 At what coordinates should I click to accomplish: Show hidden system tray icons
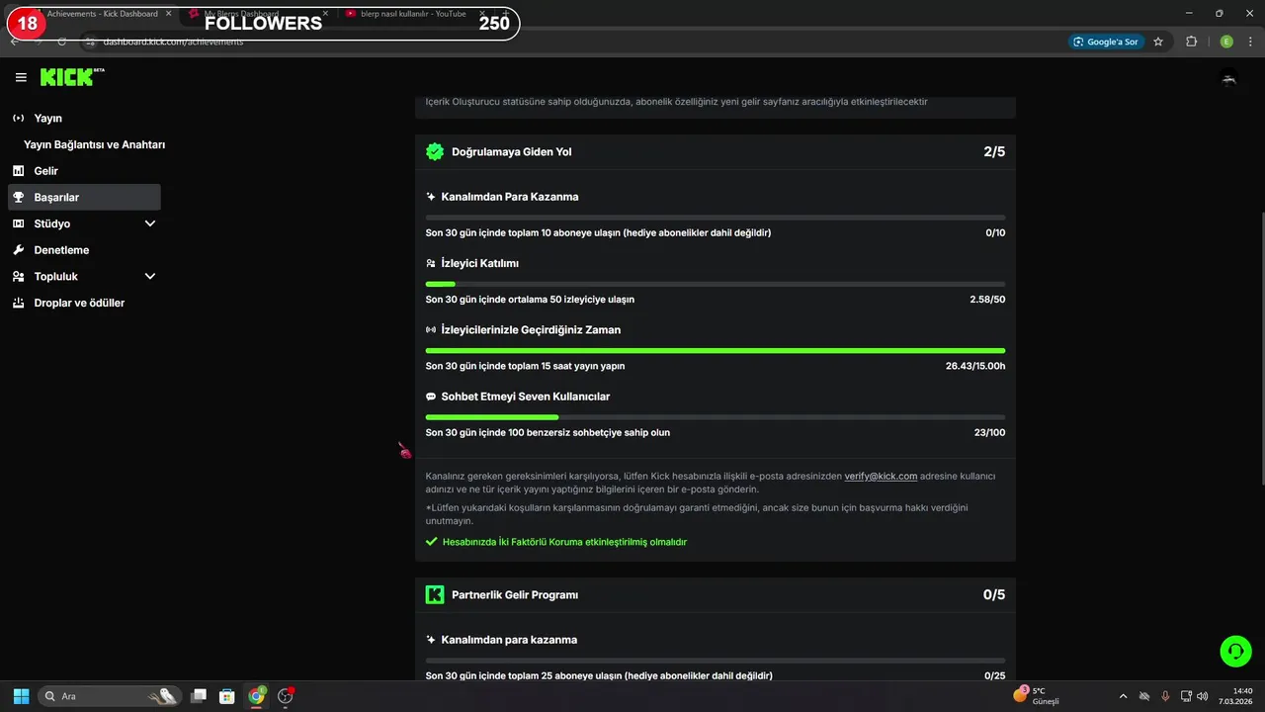tap(1123, 696)
